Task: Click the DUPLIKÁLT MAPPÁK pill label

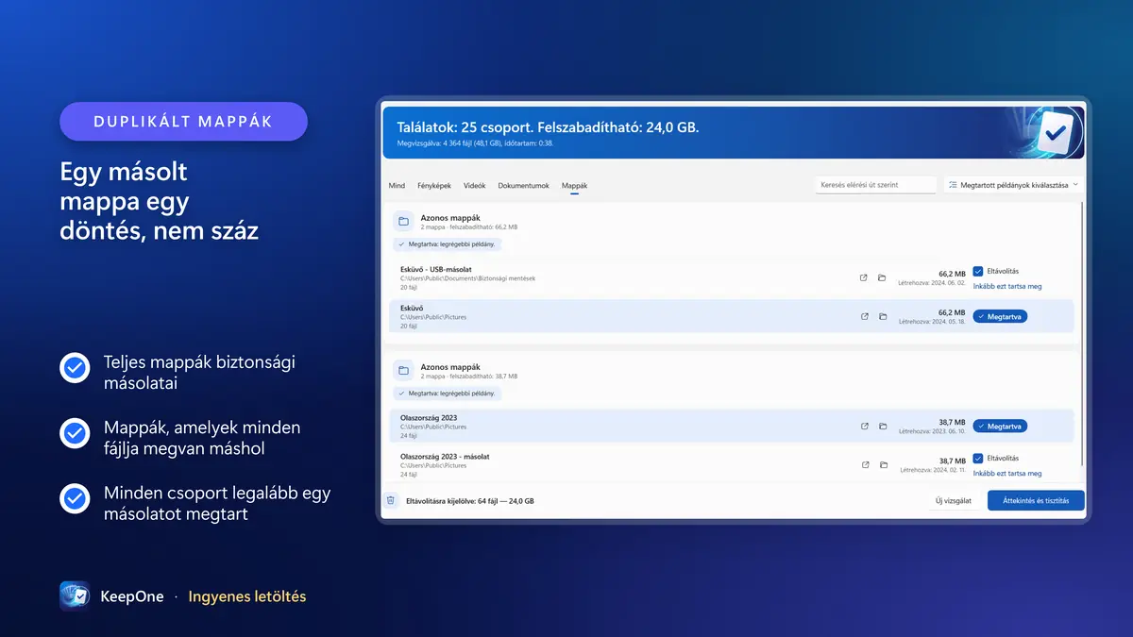Action: tap(183, 122)
